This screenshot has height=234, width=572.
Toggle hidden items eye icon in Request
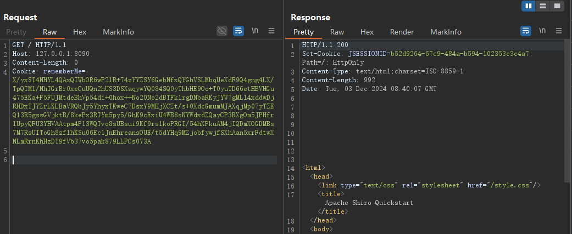[x=222, y=31]
